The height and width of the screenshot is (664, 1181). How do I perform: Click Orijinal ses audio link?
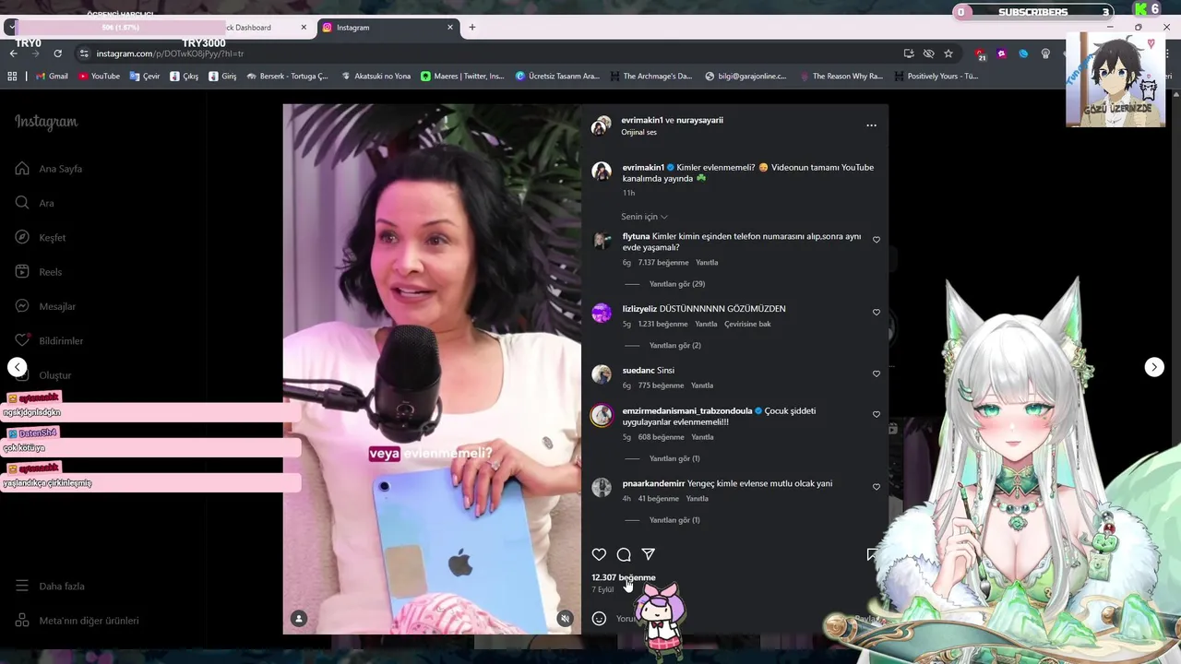[x=638, y=132]
